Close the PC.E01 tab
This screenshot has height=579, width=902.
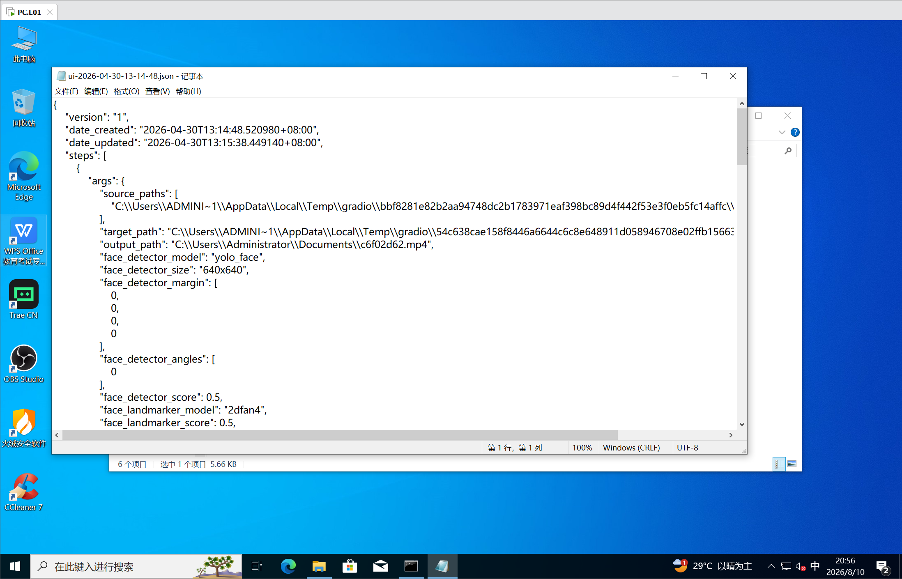[x=50, y=12]
